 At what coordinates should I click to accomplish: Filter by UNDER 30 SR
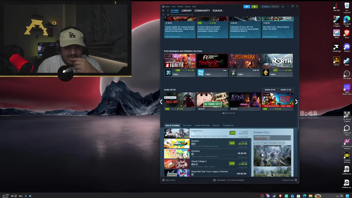(x=270, y=90)
